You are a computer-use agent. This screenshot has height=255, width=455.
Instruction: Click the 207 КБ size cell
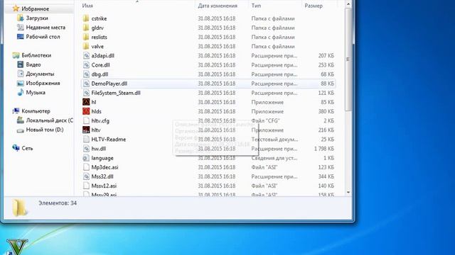coord(326,55)
